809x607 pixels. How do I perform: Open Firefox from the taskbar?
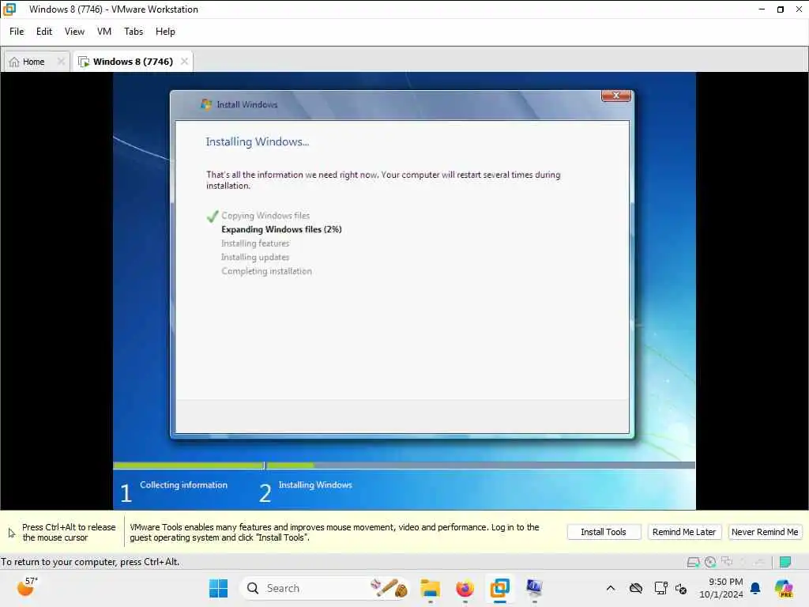(x=465, y=588)
